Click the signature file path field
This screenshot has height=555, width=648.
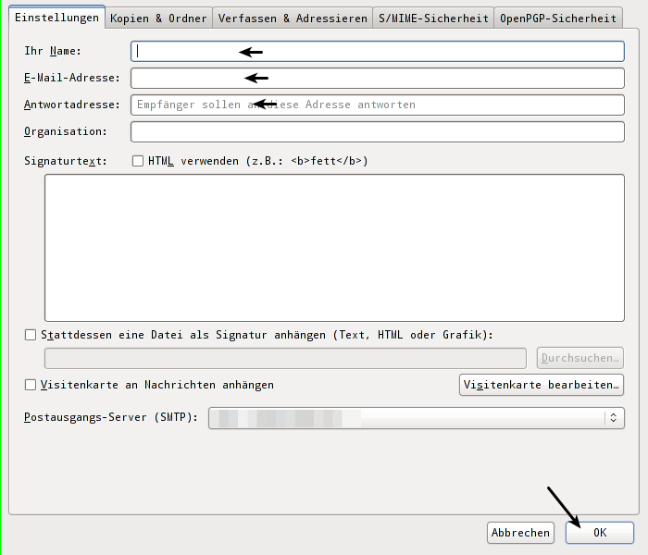[x=287, y=358]
